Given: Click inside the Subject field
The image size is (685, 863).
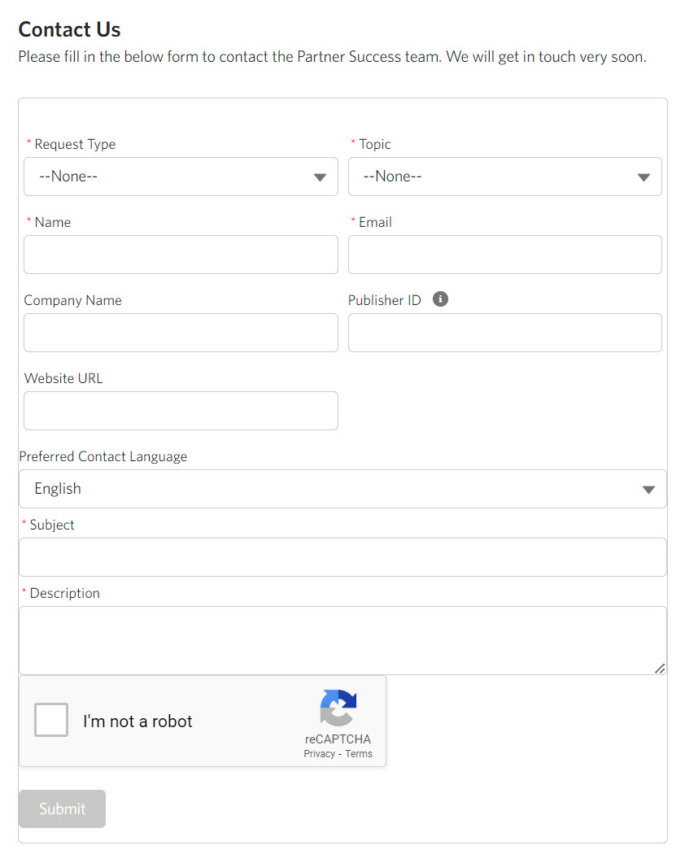Looking at the screenshot, I should click(x=342, y=557).
